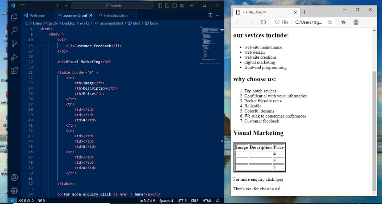Viewport: 382px width, 204px height.
Task: Click the Visual Marketing h2 code line
Action: (x=84, y=62)
